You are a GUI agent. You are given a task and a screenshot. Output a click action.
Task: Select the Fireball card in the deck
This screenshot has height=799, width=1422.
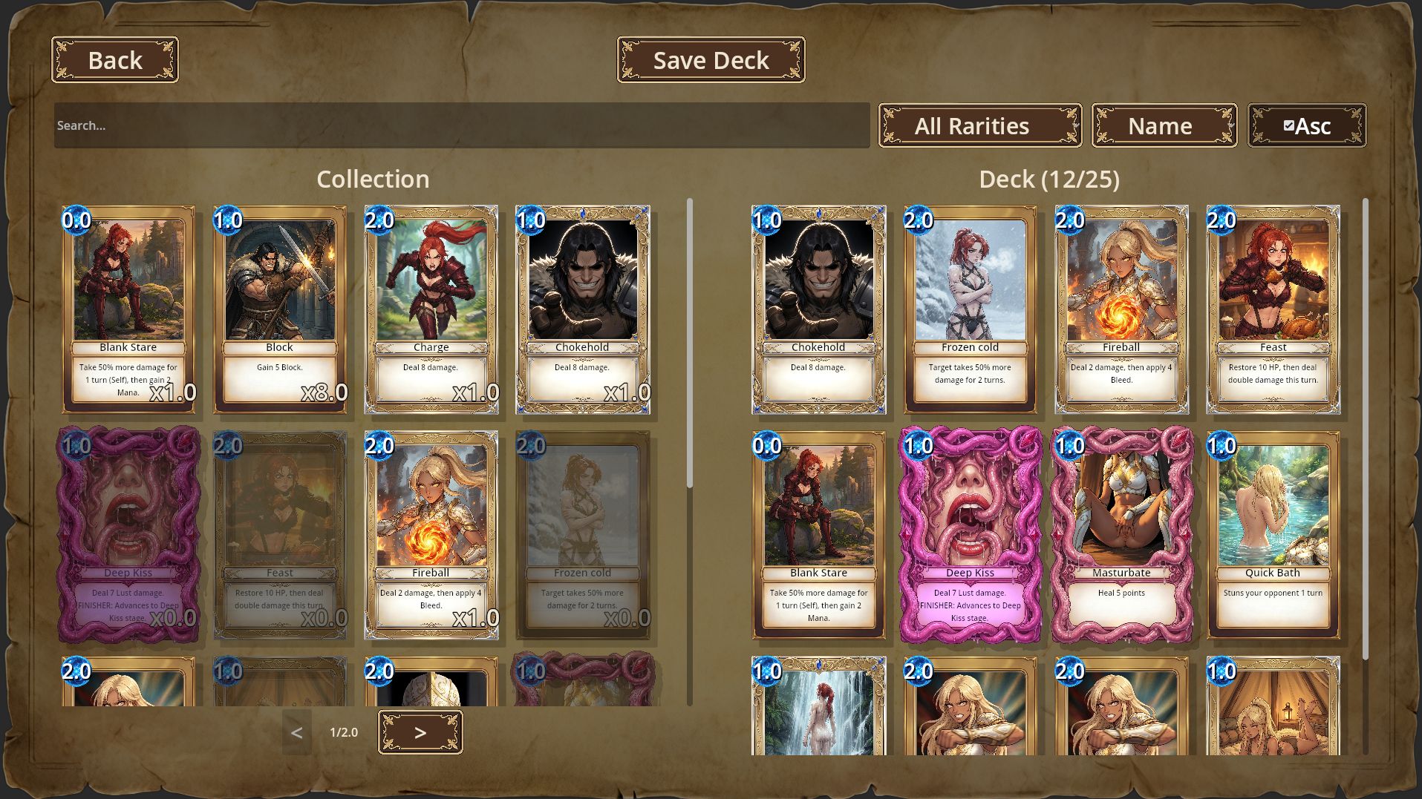click(1121, 309)
